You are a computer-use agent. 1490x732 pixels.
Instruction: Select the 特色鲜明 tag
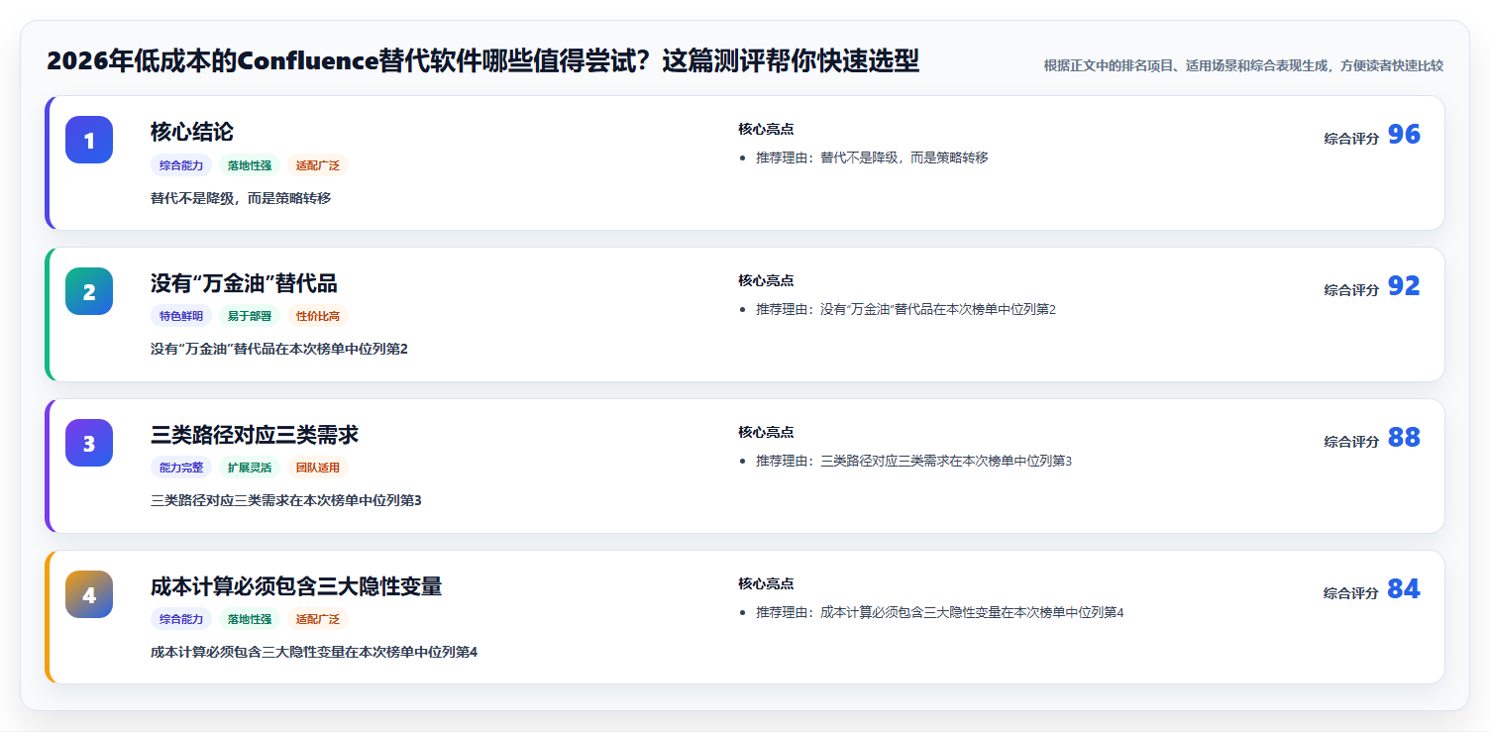(181, 316)
